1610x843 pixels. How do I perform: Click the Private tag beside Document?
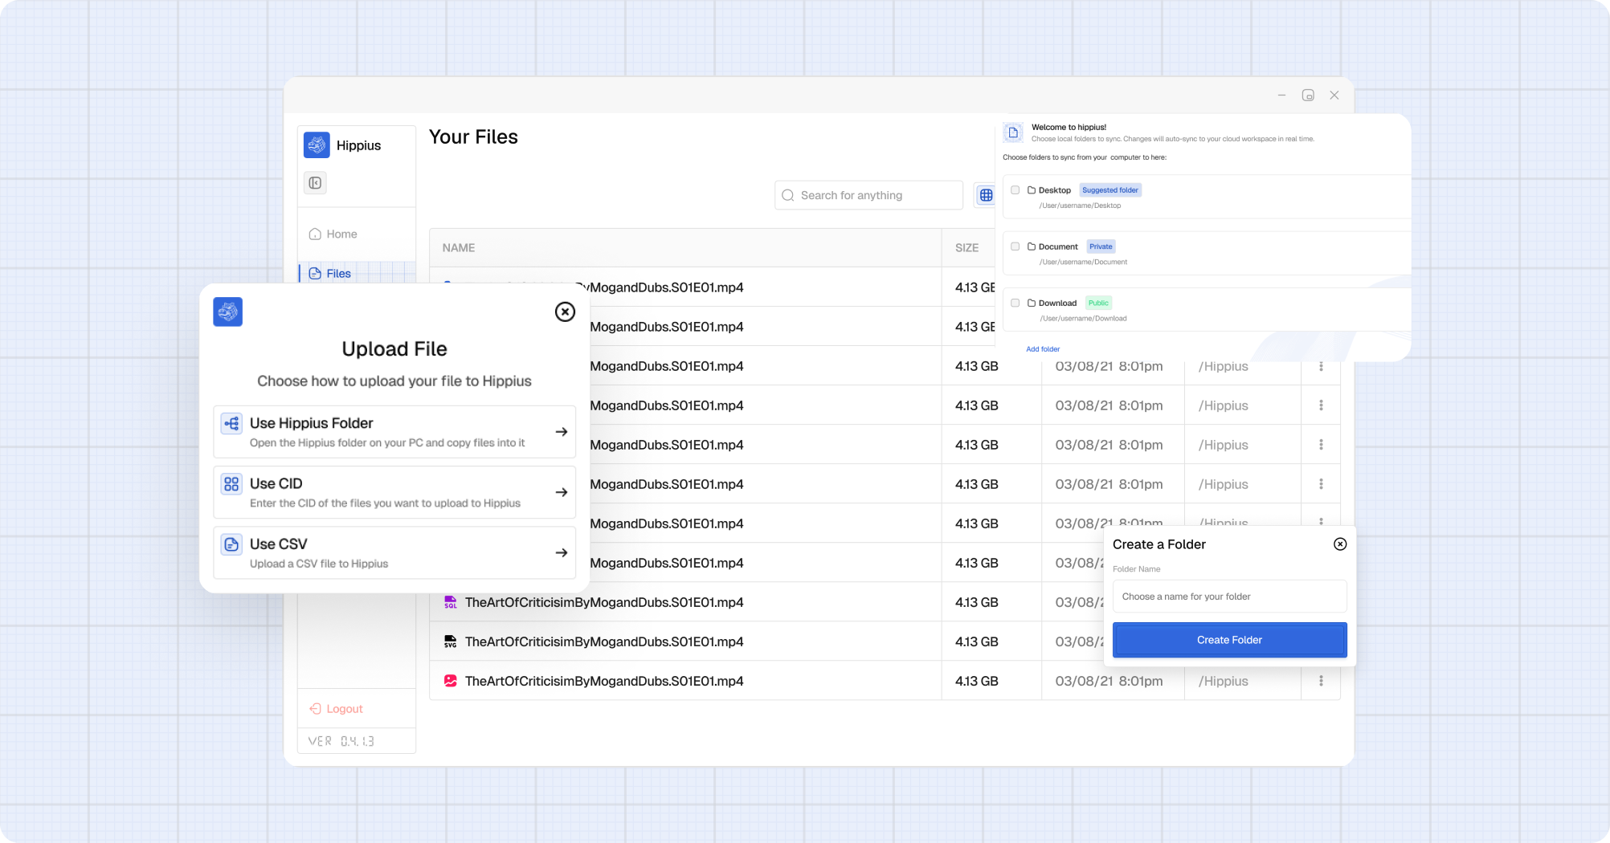[x=1101, y=246]
